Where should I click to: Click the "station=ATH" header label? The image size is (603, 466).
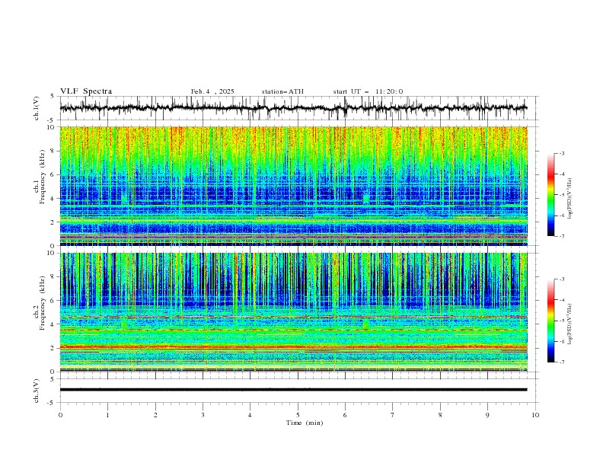pos(282,91)
